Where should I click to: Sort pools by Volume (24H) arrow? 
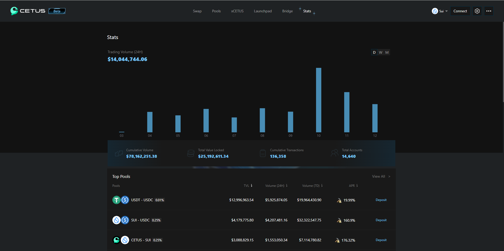287,185
